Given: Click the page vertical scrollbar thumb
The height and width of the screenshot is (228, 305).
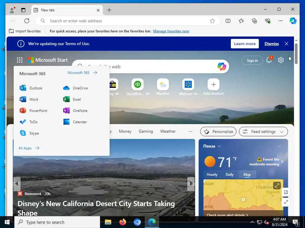Looking at the screenshot, I should [296, 54].
